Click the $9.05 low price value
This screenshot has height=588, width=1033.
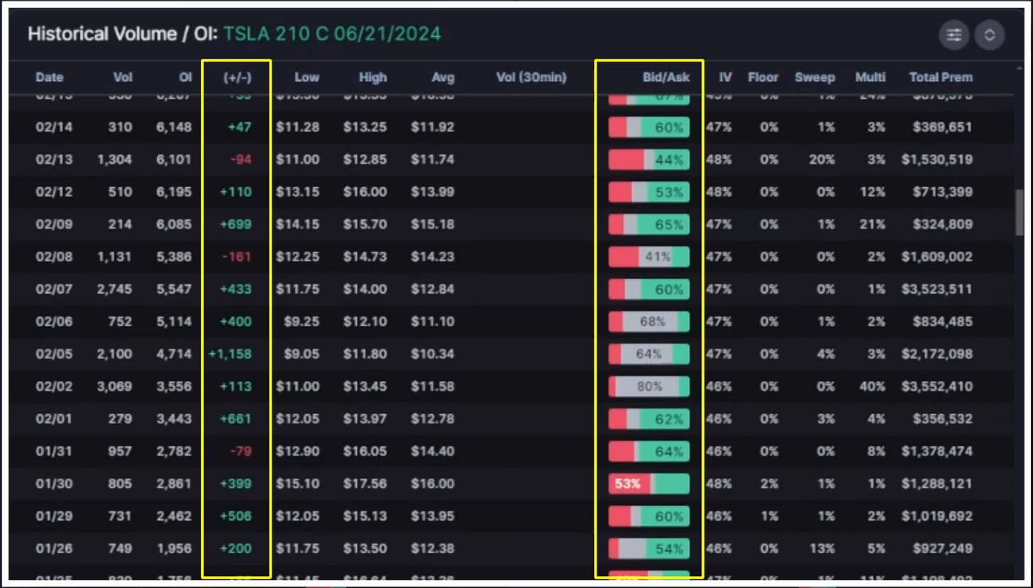(302, 354)
